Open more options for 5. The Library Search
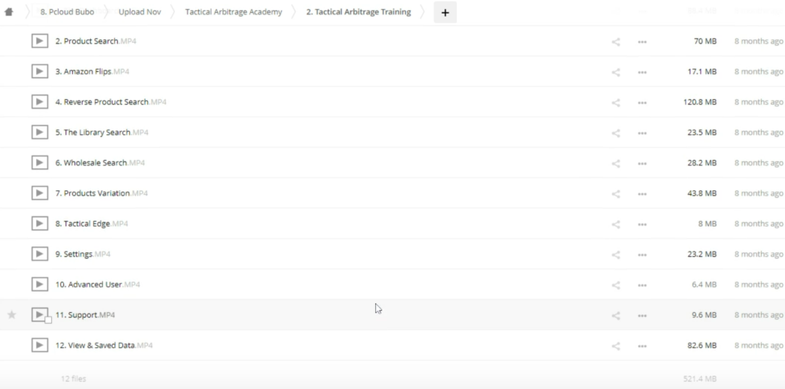This screenshot has height=389, width=785. click(x=642, y=133)
